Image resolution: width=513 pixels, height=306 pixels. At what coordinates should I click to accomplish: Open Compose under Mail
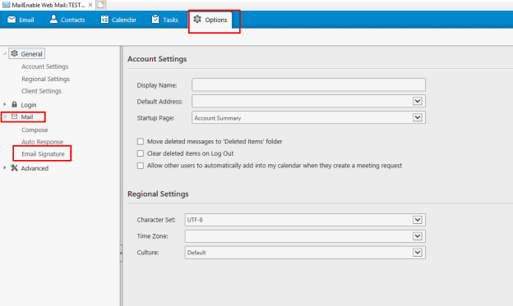(35, 130)
